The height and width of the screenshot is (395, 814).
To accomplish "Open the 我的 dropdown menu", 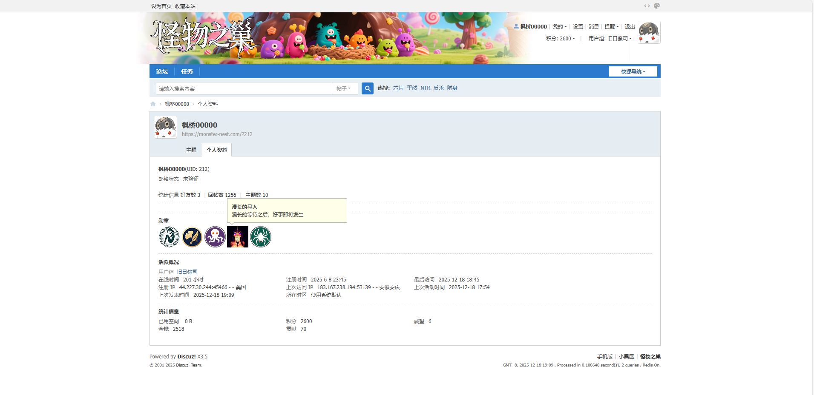I will (x=559, y=27).
